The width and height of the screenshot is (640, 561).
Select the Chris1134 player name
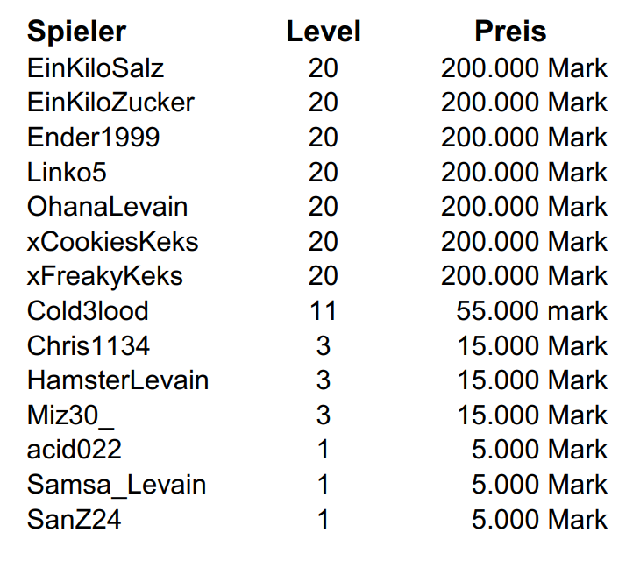pyautogui.click(x=88, y=345)
